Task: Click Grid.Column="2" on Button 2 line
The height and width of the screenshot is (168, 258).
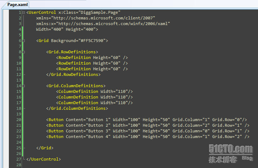Action: pyautogui.click(x=191, y=125)
